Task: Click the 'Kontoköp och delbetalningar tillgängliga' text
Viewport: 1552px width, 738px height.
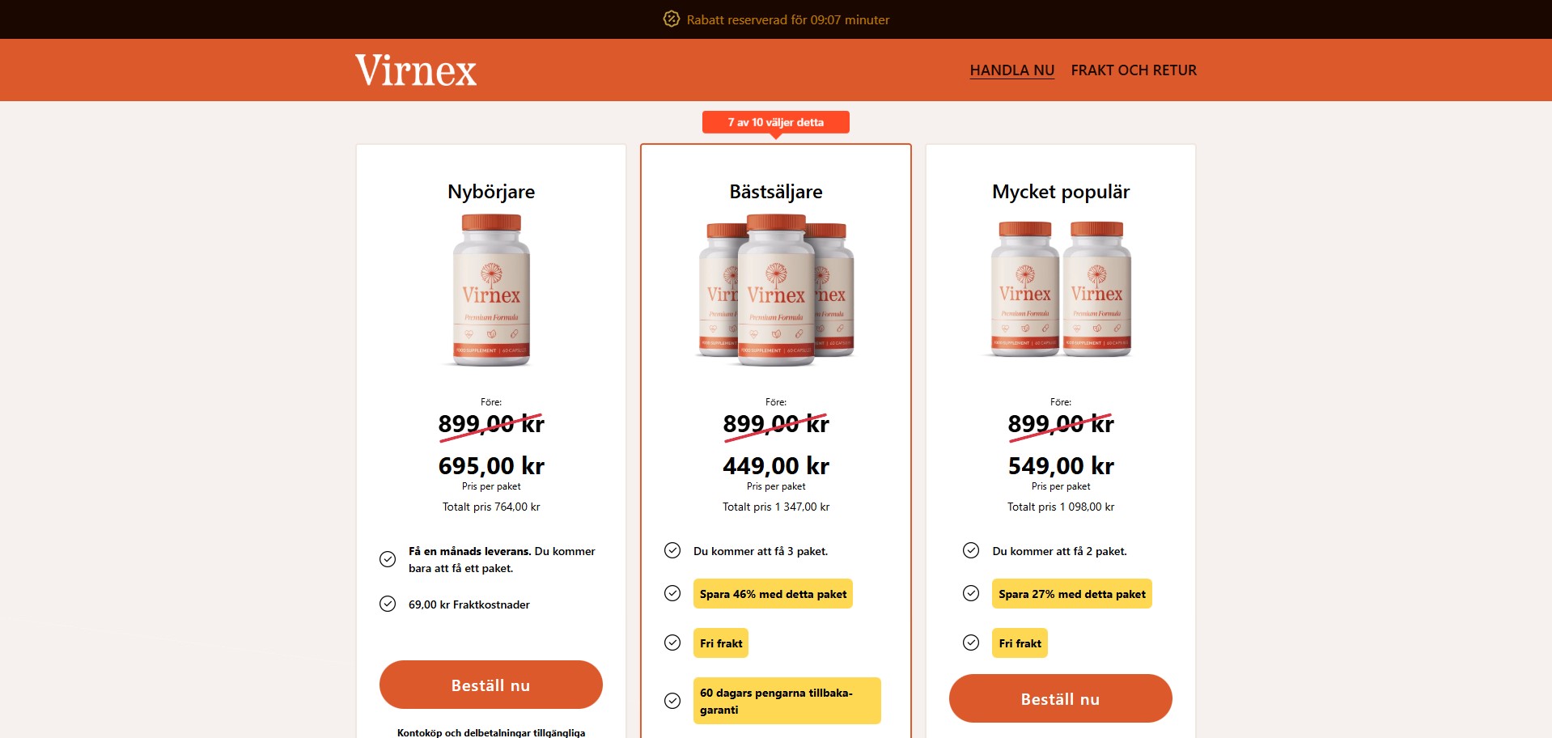Action: click(491, 732)
